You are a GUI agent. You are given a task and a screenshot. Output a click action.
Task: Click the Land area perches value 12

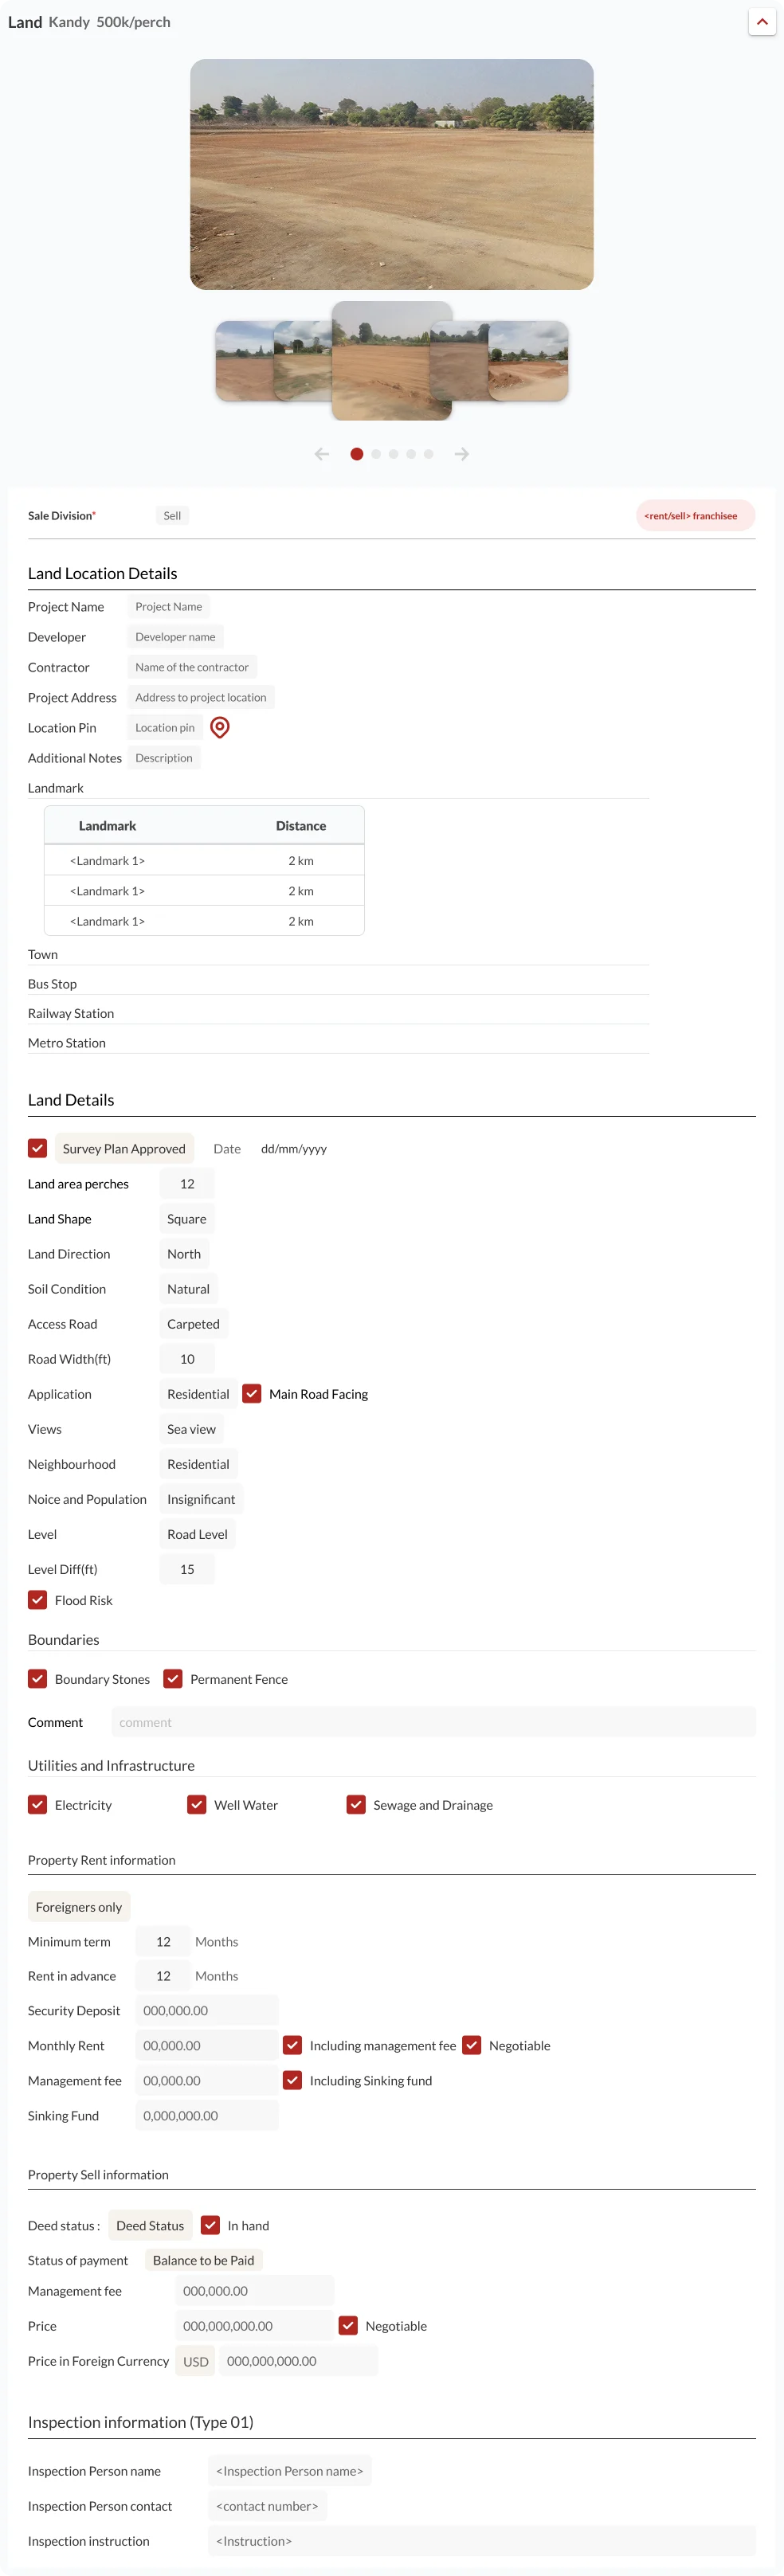coord(187,1184)
